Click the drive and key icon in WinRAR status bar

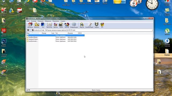(28, 90)
